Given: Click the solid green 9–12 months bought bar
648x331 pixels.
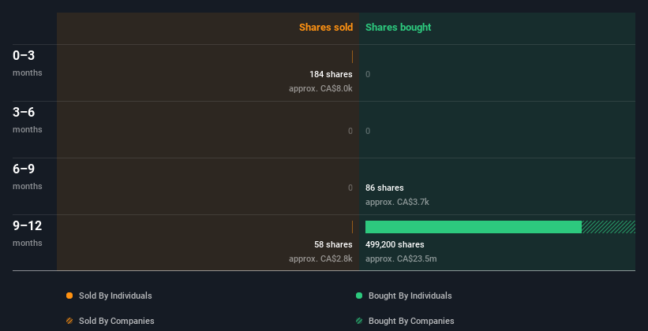Looking at the screenshot, I should click(x=474, y=227).
